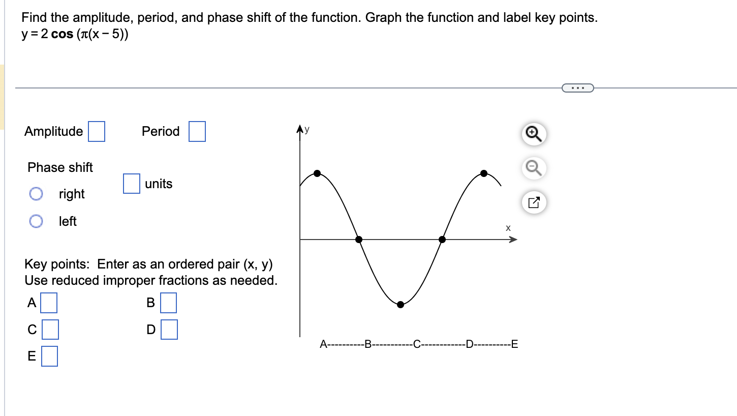
Task: Select the "left" phase shift option
Action: pos(36,221)
